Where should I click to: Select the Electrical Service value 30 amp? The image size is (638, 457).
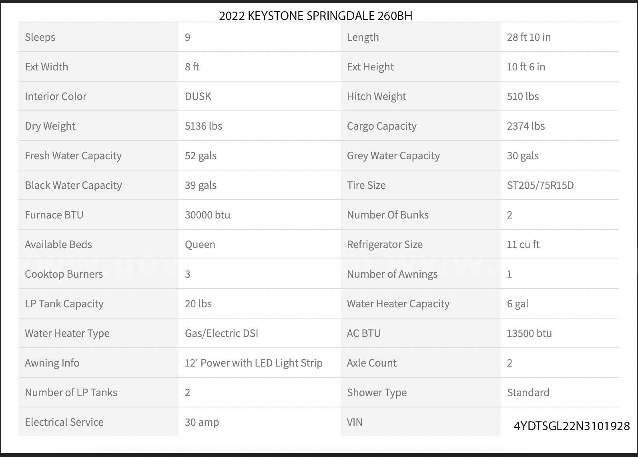(x=202, y=422)
